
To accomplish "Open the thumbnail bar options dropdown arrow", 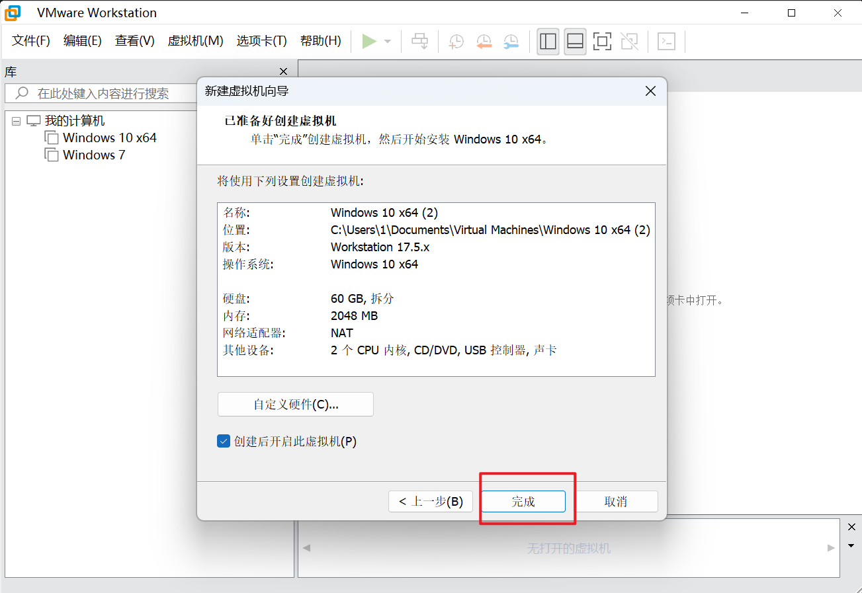I will tap(851, 546).
